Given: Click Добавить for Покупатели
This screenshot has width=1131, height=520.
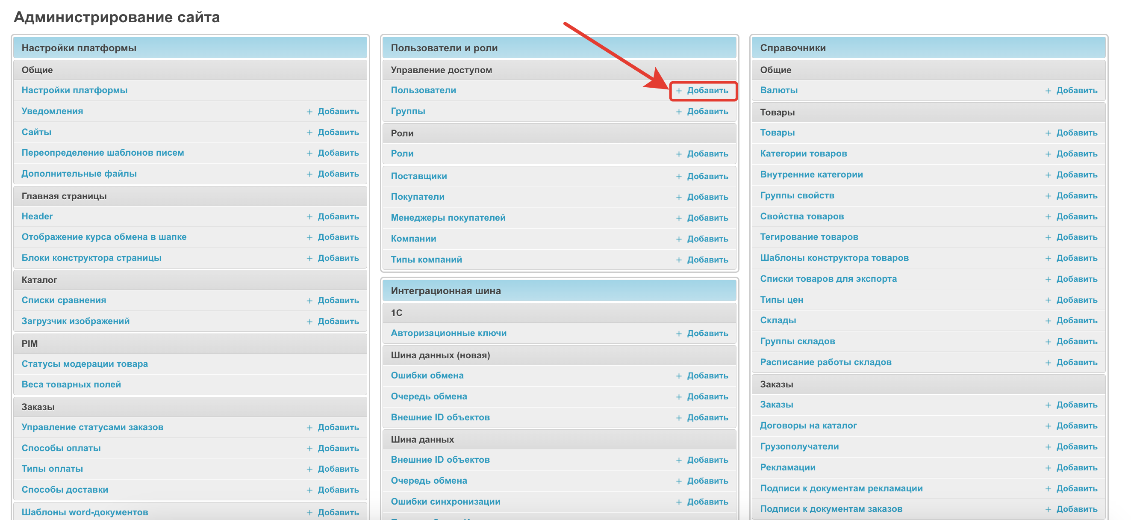Looking at the screenshot, I should coord(707,197).
